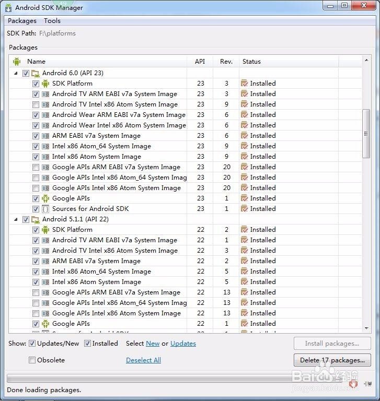Enable the Obsolete filter checkbox
The height and width of the screenshot is (401, 380).
pyautogui.click(x=32, y=360)
